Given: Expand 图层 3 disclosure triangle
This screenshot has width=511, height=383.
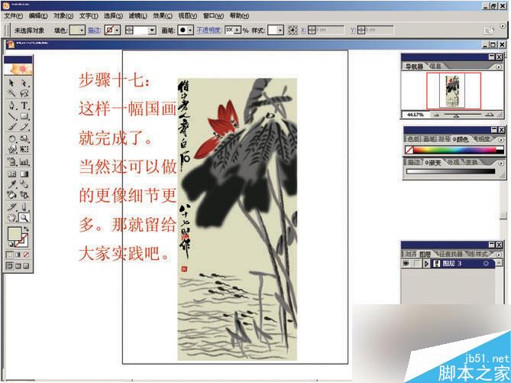Looking at the screenshot, I should pos(426,264).
